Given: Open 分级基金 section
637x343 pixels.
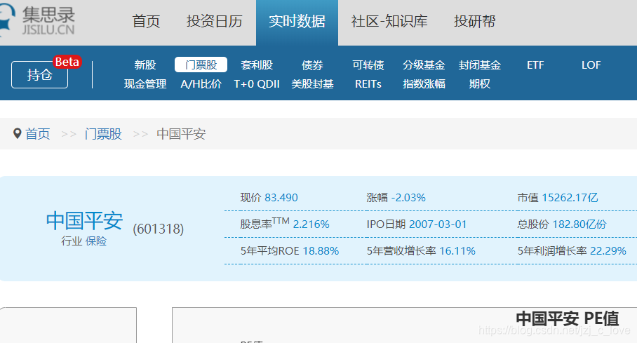Looking at the screenshot, I should (x=424, y=65).
